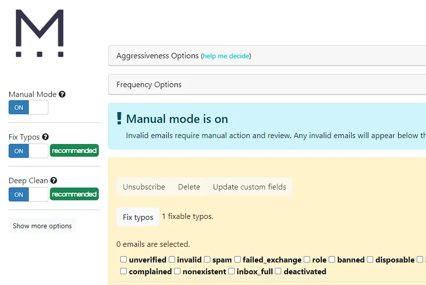Open the Manual Mode help question mark
This screenshot has height=285, width=426.
(x=62, y=95)
